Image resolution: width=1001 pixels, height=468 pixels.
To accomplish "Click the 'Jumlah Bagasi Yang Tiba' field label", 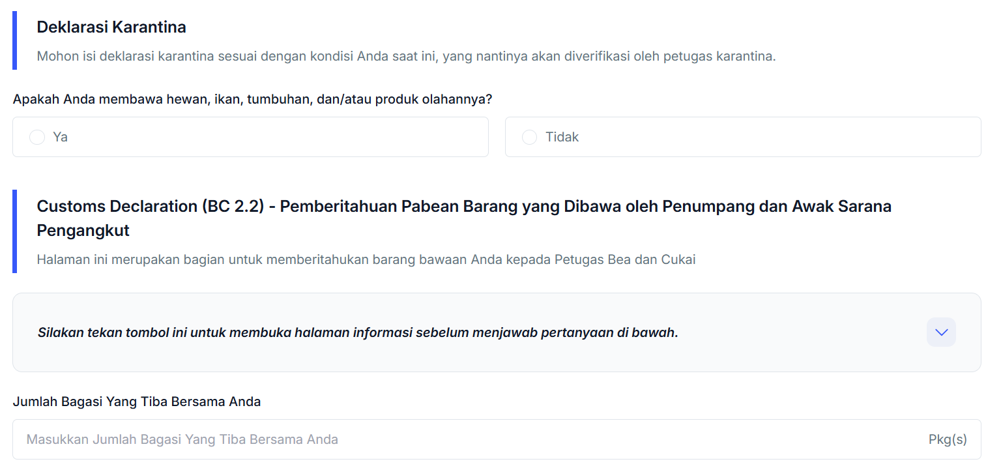I will [x=136, y=402].
